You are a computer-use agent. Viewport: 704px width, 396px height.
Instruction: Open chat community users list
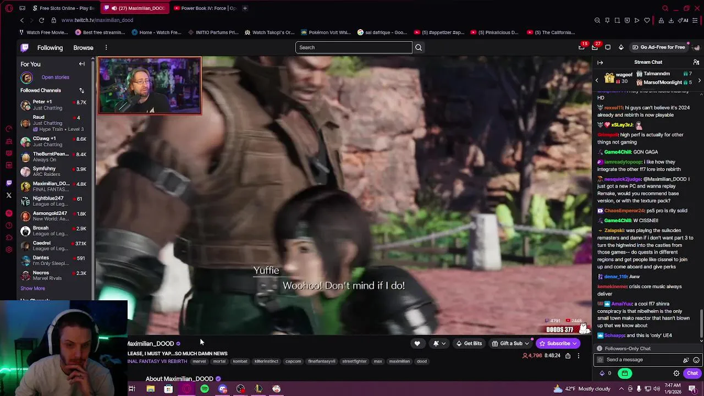coord(696,62)
